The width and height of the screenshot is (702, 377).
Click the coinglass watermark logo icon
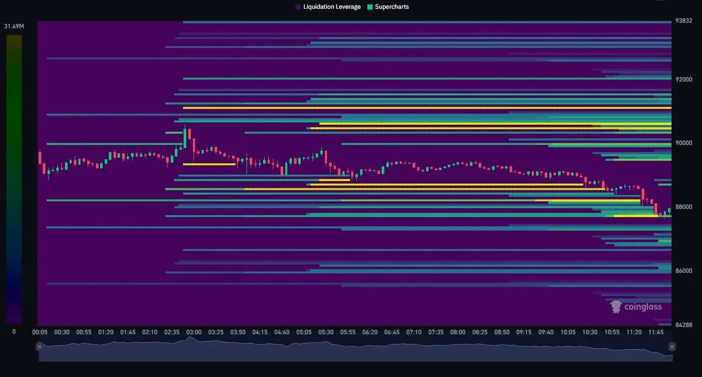click(616, 307)
